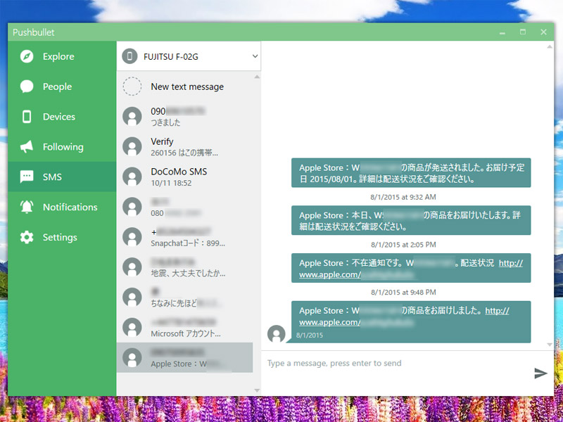This screenshot has width=563, height=422.
Task: Click avatar beside つきました conversation
Action: click(132, 116)
